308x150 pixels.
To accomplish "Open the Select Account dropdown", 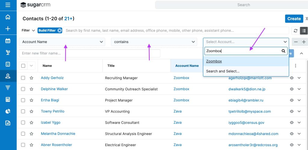I will pyautogui.click(x=246, y=42).
